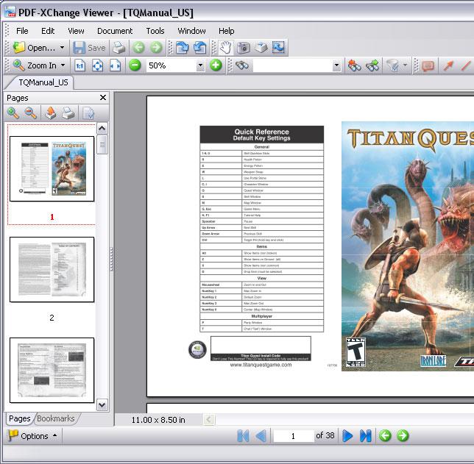
Task: Click the green plus zoom in button
Action: (216, 65)
